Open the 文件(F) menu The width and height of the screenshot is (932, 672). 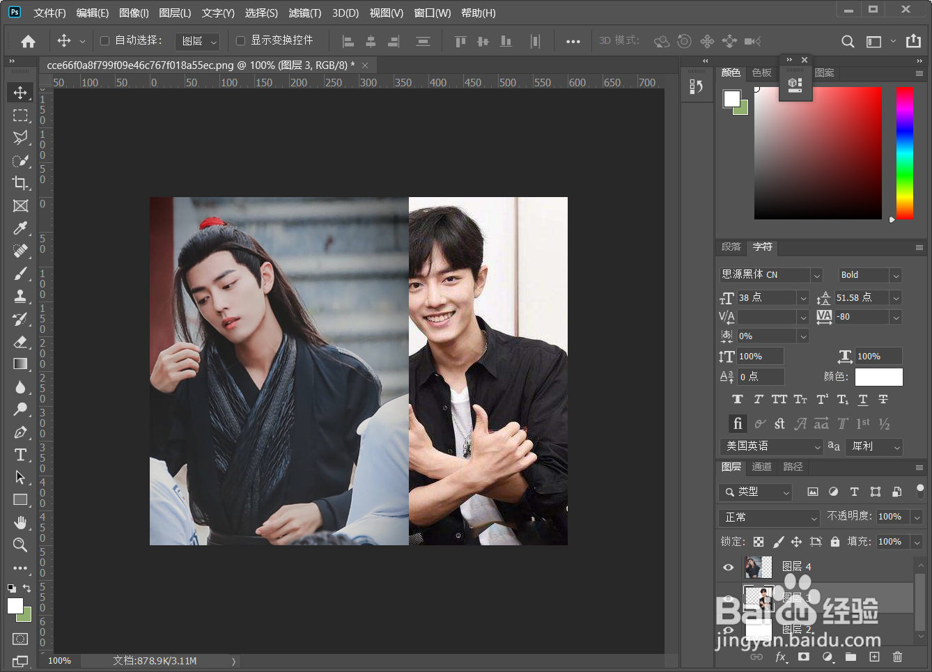click(x=49, y=13)
